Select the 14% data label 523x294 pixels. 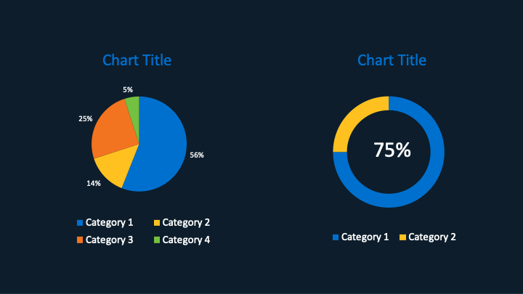(94, 184)
